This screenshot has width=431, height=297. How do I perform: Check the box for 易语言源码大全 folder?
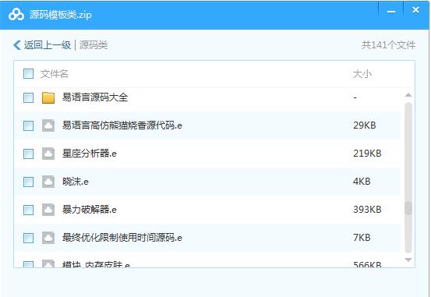[28, 97]
